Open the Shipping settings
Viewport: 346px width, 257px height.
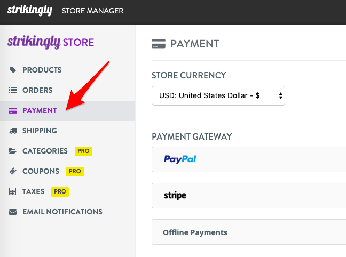pos(40,131)
